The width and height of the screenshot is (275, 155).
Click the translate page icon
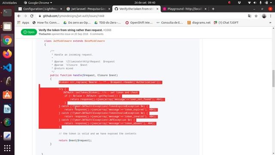[249, 16]
